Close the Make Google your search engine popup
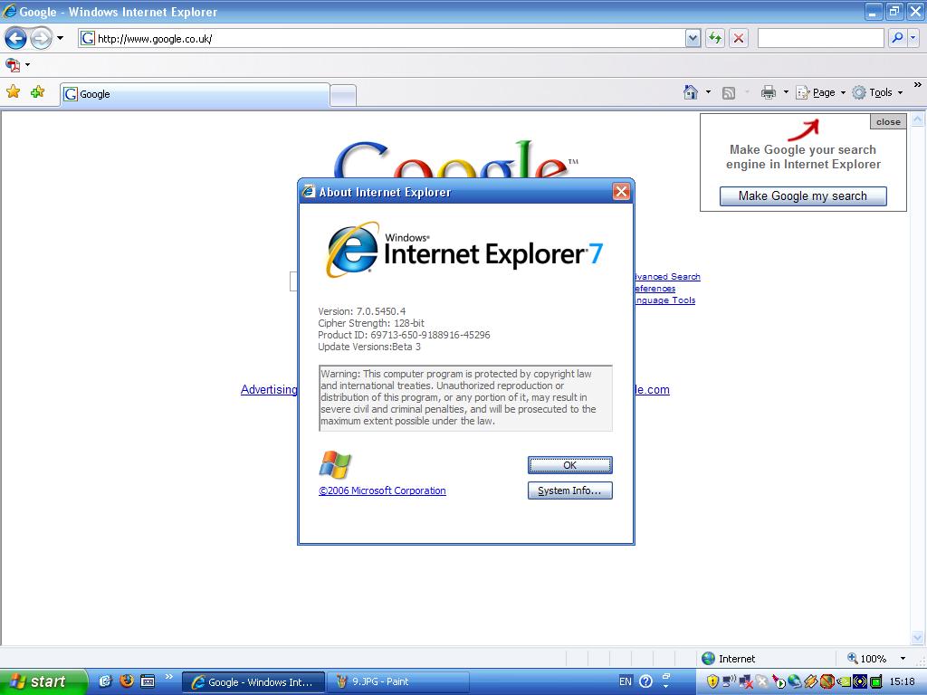 click(888, 122)
